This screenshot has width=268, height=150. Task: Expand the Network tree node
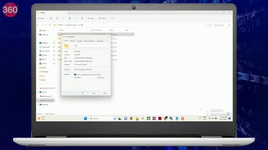pyautogui.click(x=37, y=105)
